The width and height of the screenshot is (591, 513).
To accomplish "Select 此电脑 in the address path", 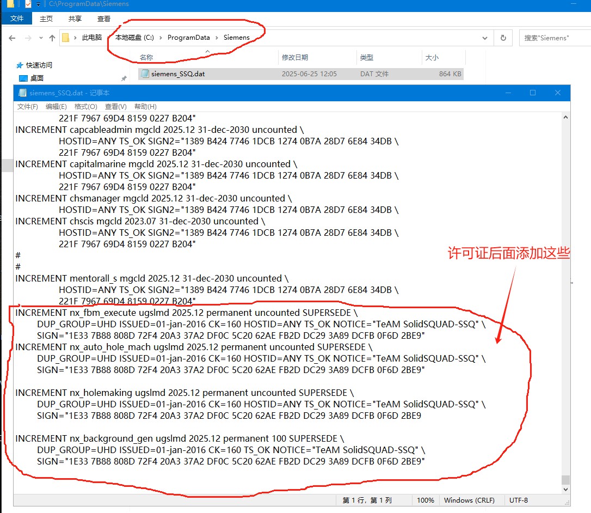I will (x=92, y=38).
